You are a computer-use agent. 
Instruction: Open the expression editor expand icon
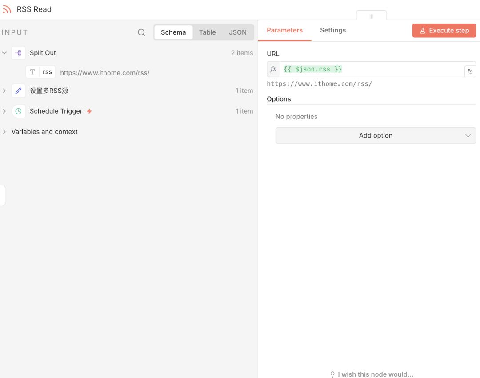point(470,71)
